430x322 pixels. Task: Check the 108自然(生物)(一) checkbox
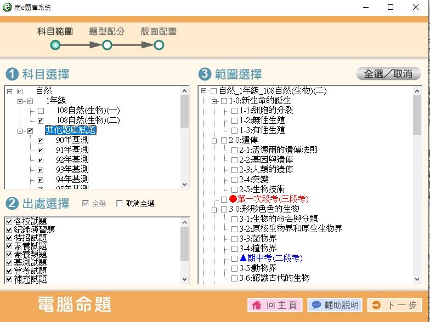pos(41,111)
